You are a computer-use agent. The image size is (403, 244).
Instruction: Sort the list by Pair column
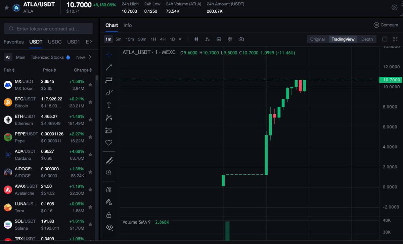[x=9, y=70]
